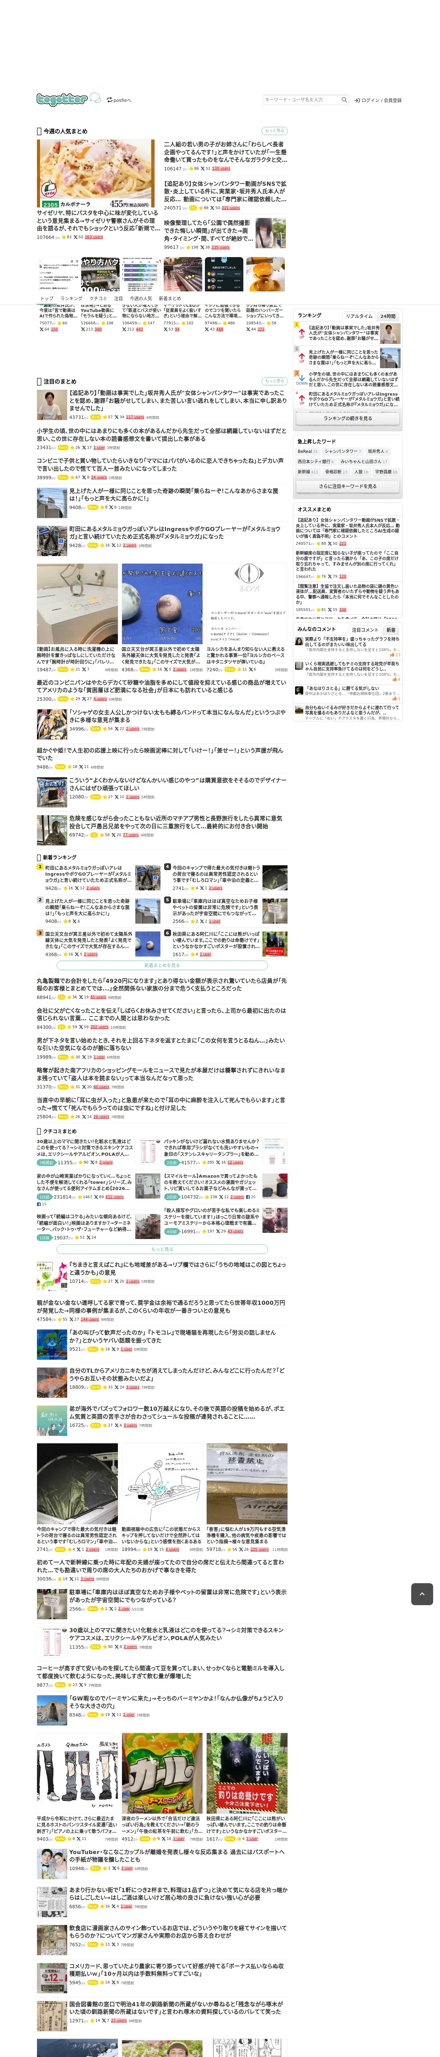Select the 宇野昌磨 keyword tag
440x2057 pixels.
coord(387,472)
